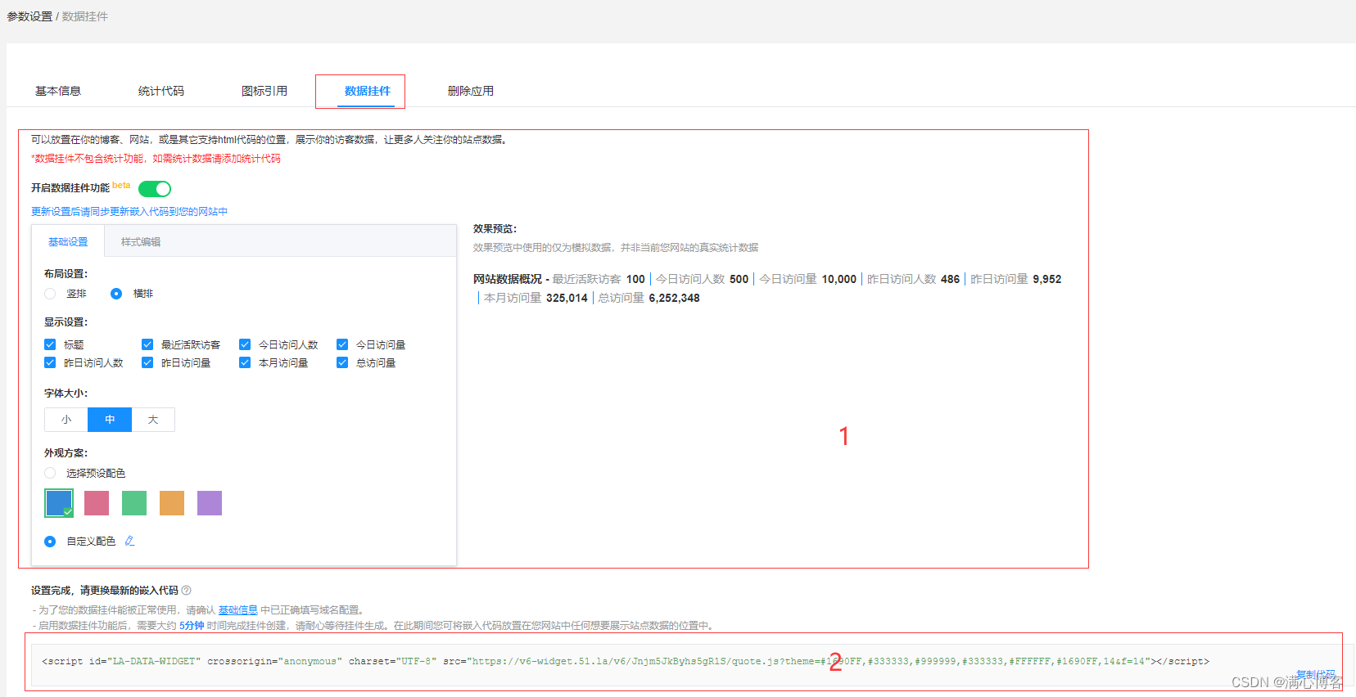Screen dimensions: 1356x697
Task: Pick the blue preset color swatch
Action: coord(59,503)
